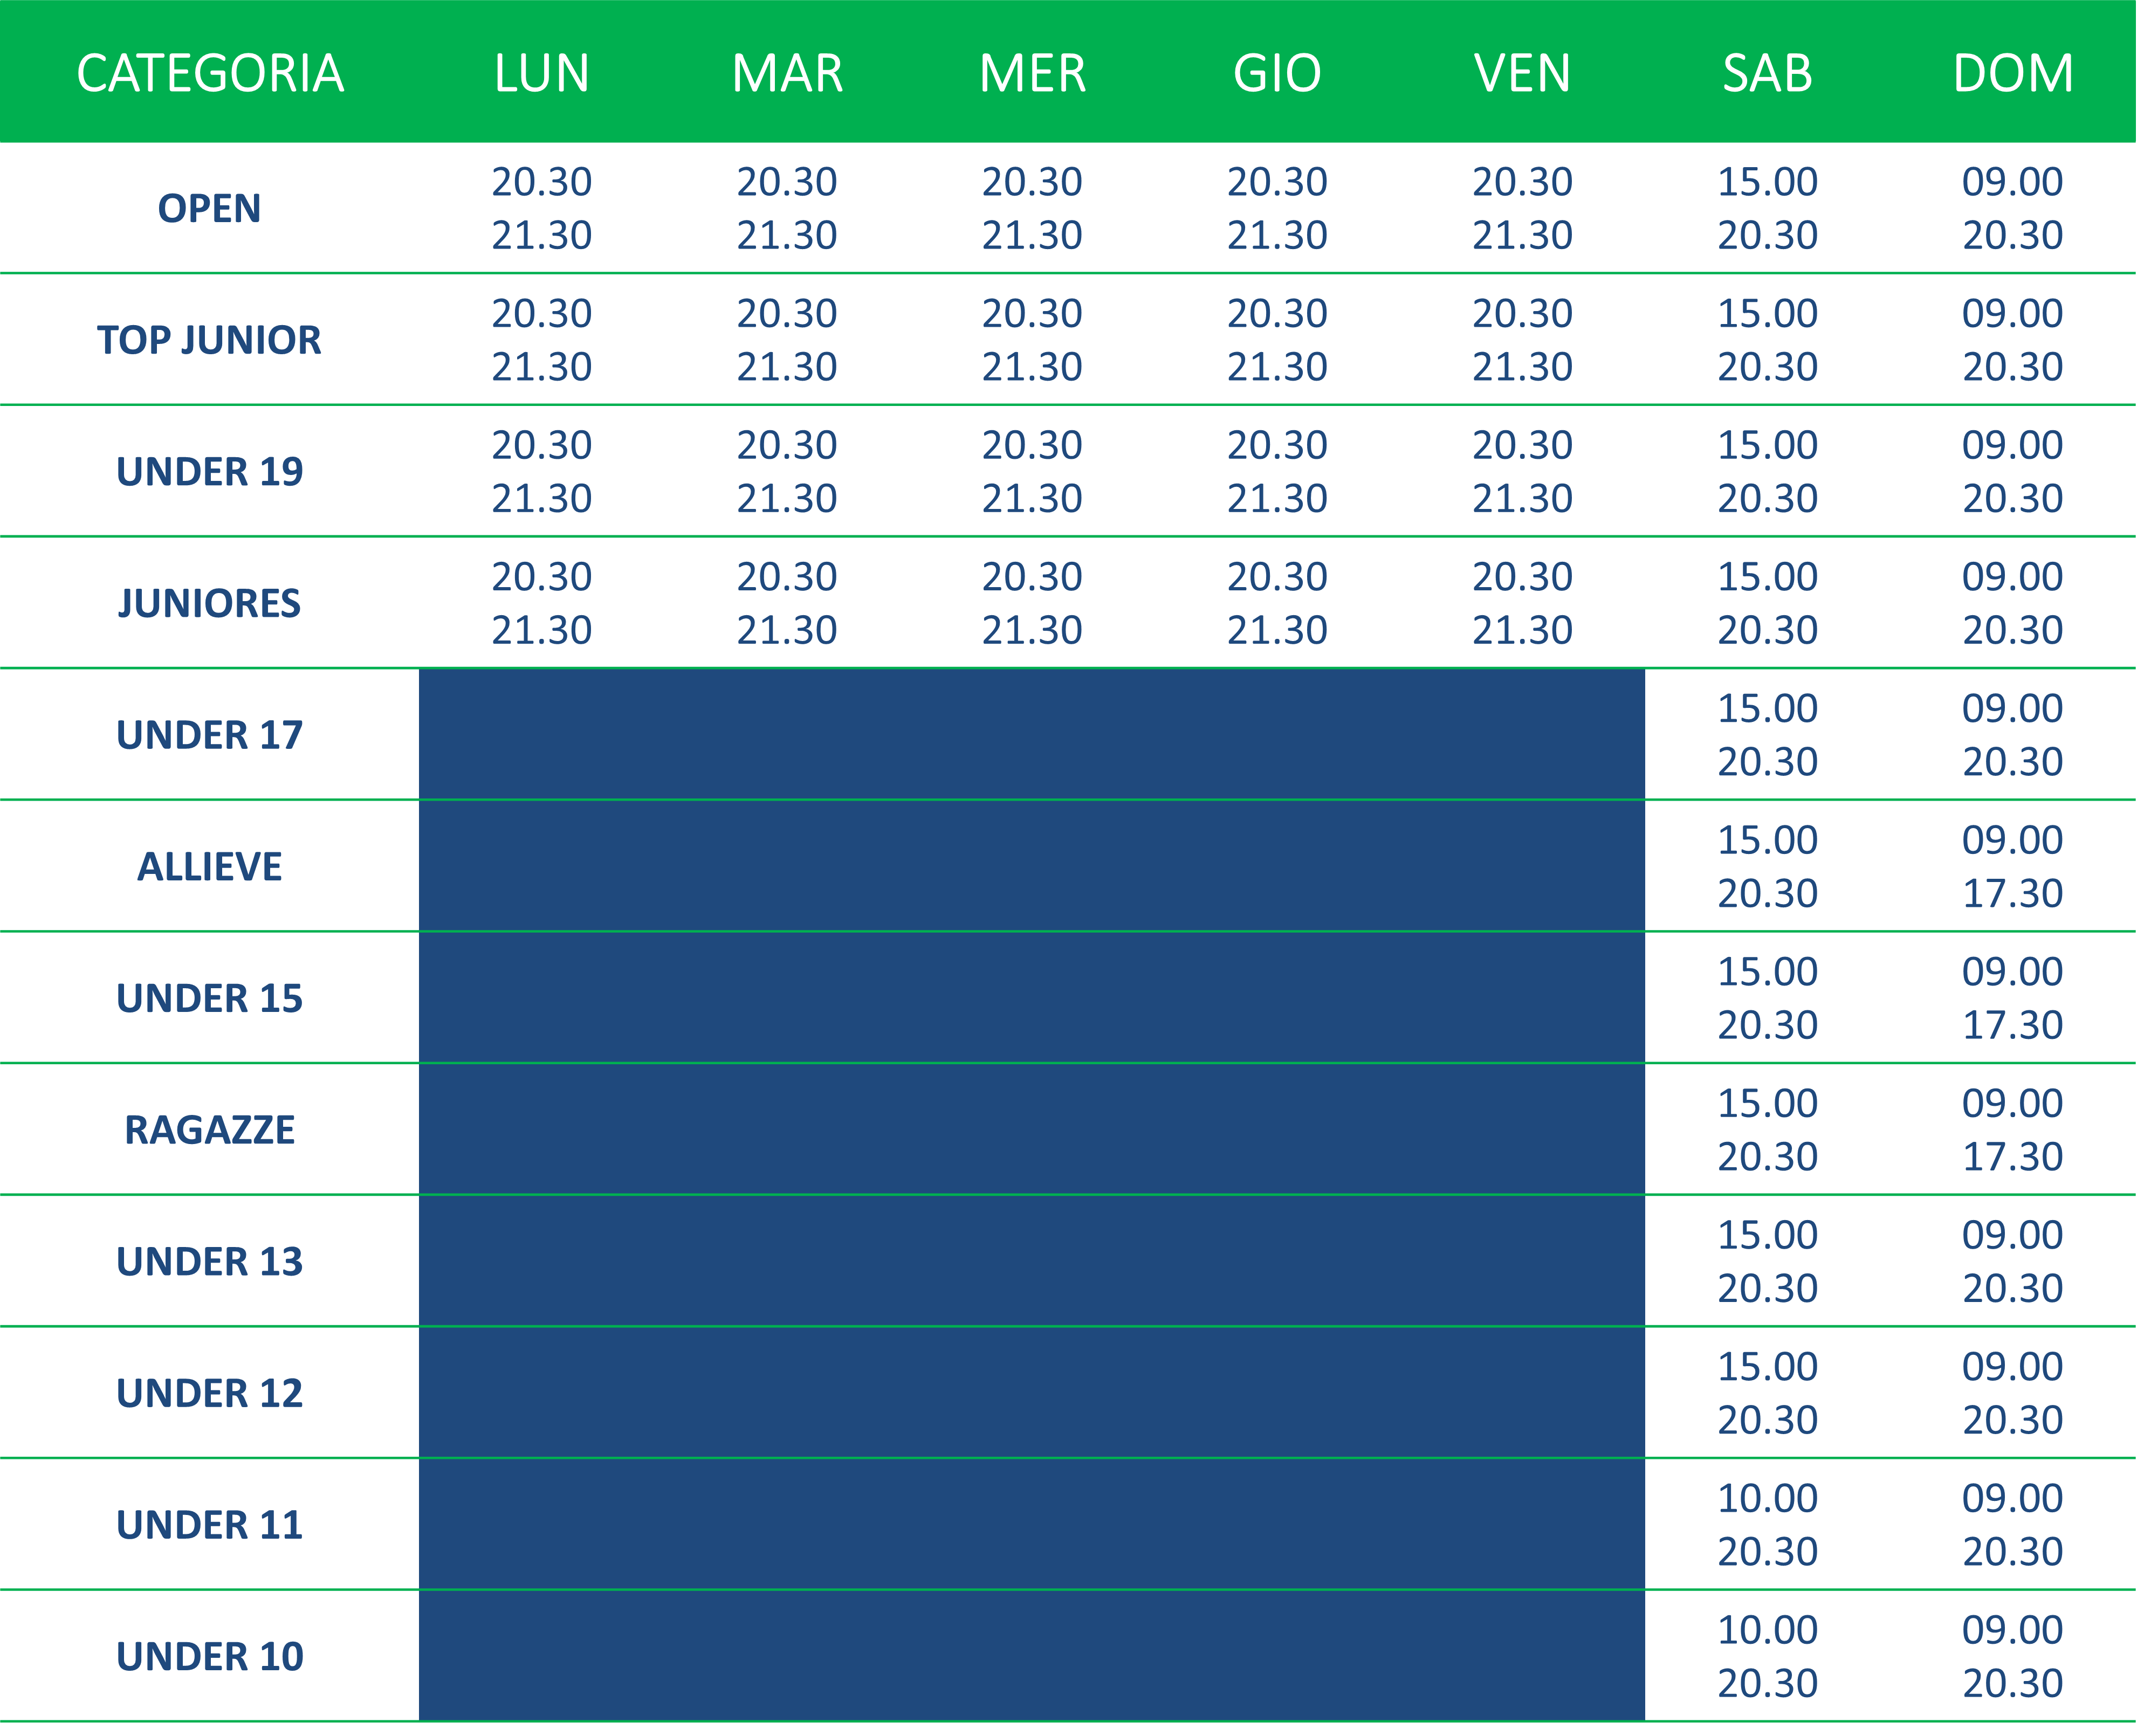The height and width of the screenshot is (1736, 2137).
Task: Select the UNDER 13 row label
Action: point(209,1261)
